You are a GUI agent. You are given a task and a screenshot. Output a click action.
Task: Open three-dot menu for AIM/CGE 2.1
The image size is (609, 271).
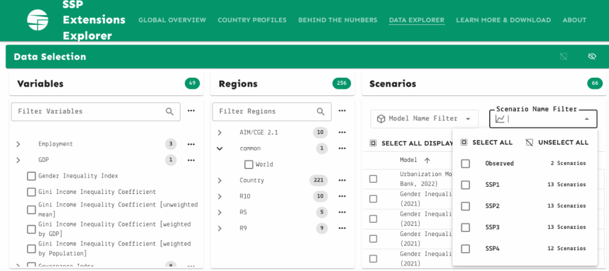pos(342,132)
